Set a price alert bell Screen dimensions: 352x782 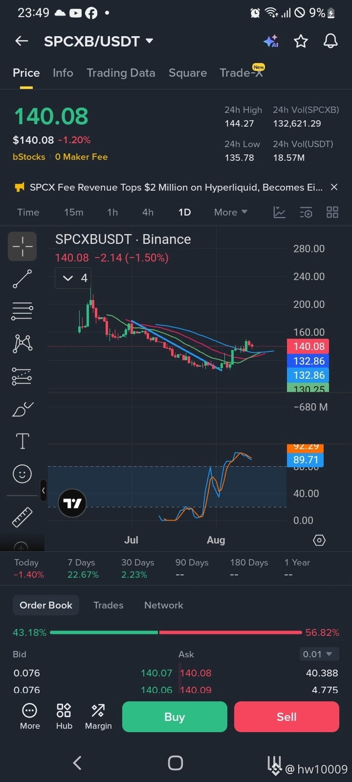[331, 41]
